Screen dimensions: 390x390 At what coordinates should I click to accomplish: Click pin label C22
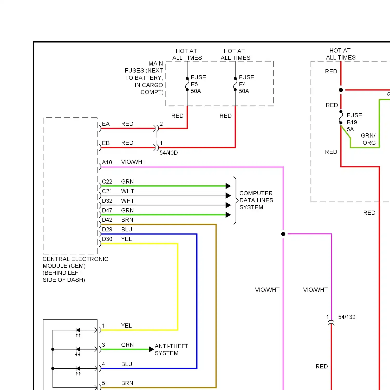(x=107, y=181)
